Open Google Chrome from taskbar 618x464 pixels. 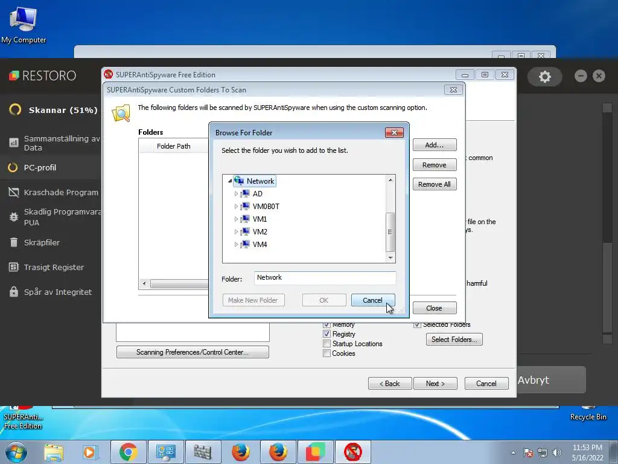point(128,452)
